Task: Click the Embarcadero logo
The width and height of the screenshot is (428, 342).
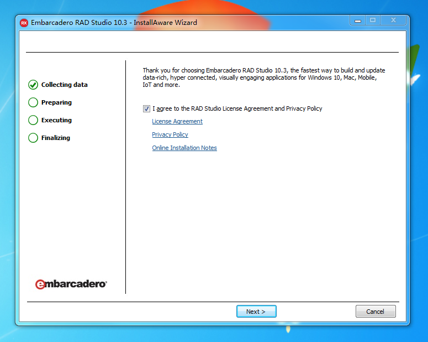Action: click(71, 284)
